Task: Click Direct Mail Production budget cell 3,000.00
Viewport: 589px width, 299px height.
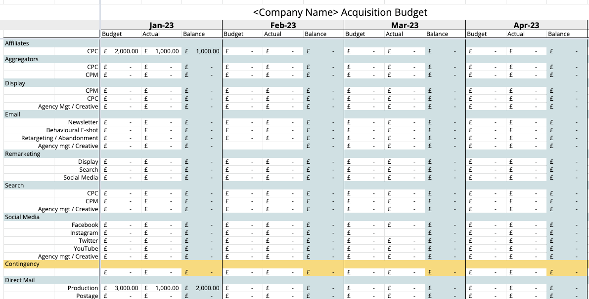Action: point(122,288)
